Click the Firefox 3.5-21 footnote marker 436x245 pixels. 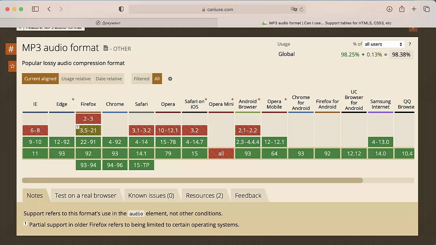pyautogui.click(x=78, y=127)
